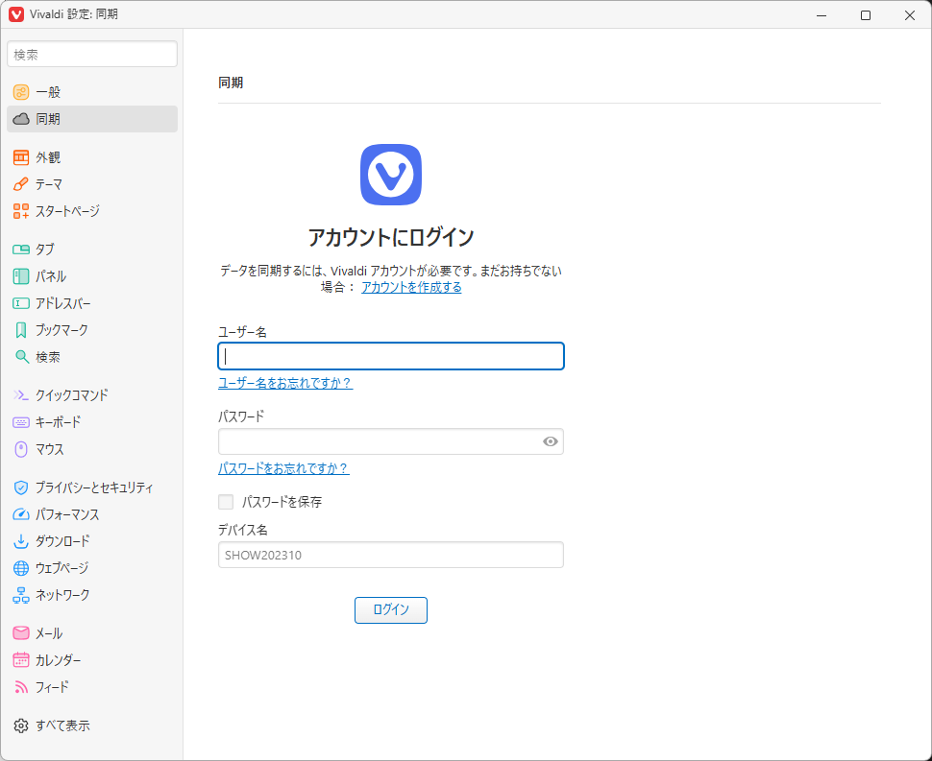Viewport: 932px width, 761px height.
Task: Click the ダウンロード arrow icon
Action: pos(21,541)
